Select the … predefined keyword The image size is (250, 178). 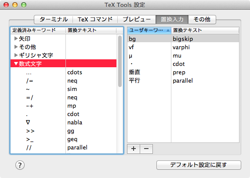point(29,74)
